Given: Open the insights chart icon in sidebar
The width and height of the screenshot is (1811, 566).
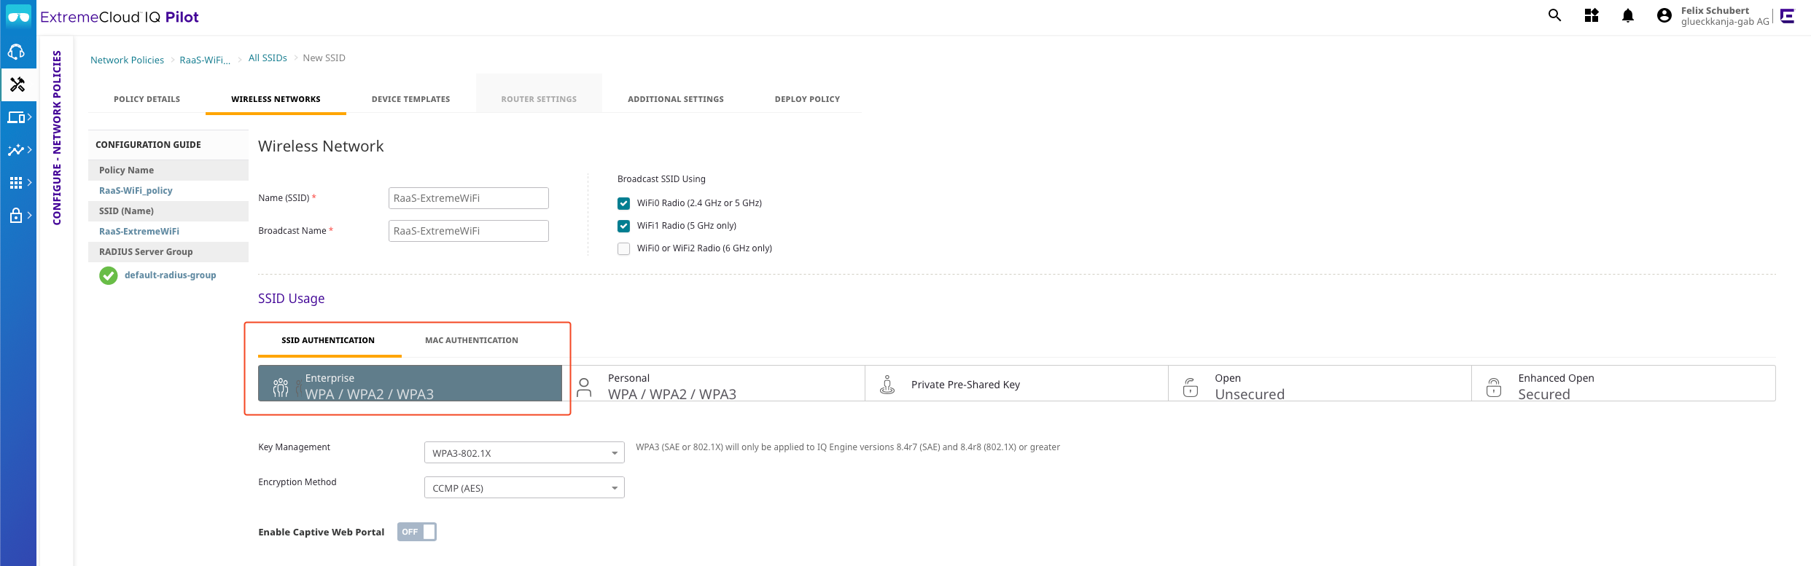Looking at the screenshot, I should click(17, 150).
